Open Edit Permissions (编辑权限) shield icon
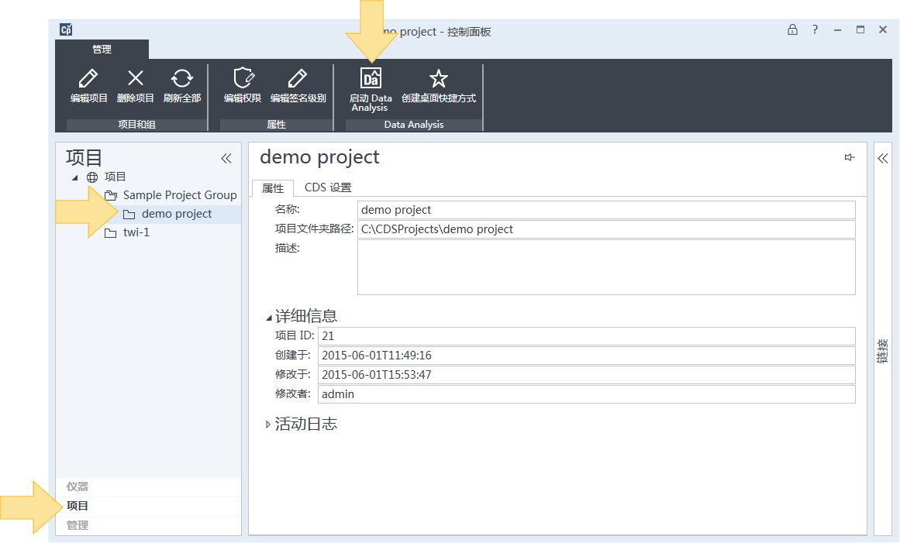 tap(243, 78)
